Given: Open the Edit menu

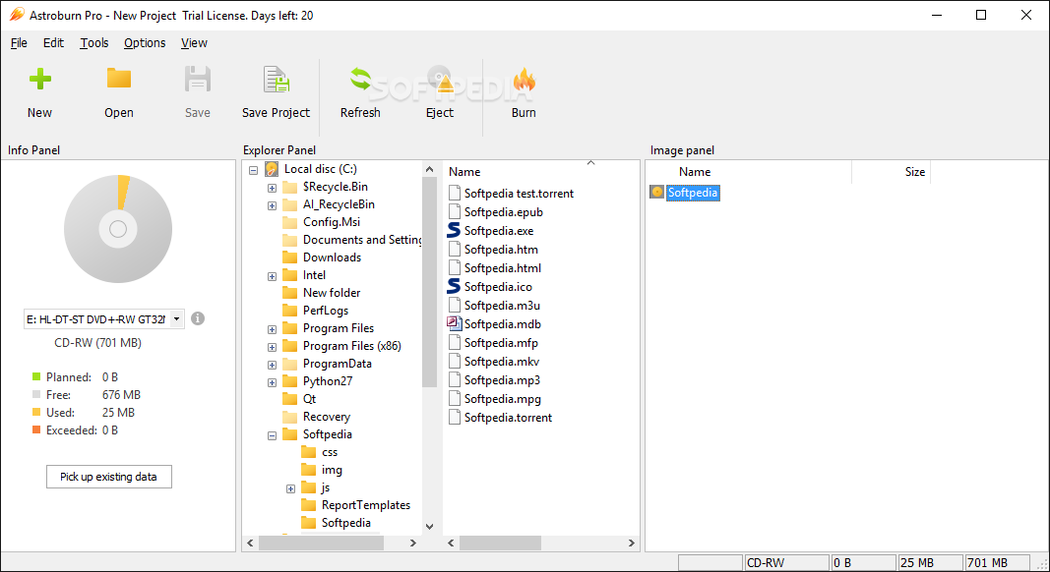Looking at the screenshot, I should 53,43.
